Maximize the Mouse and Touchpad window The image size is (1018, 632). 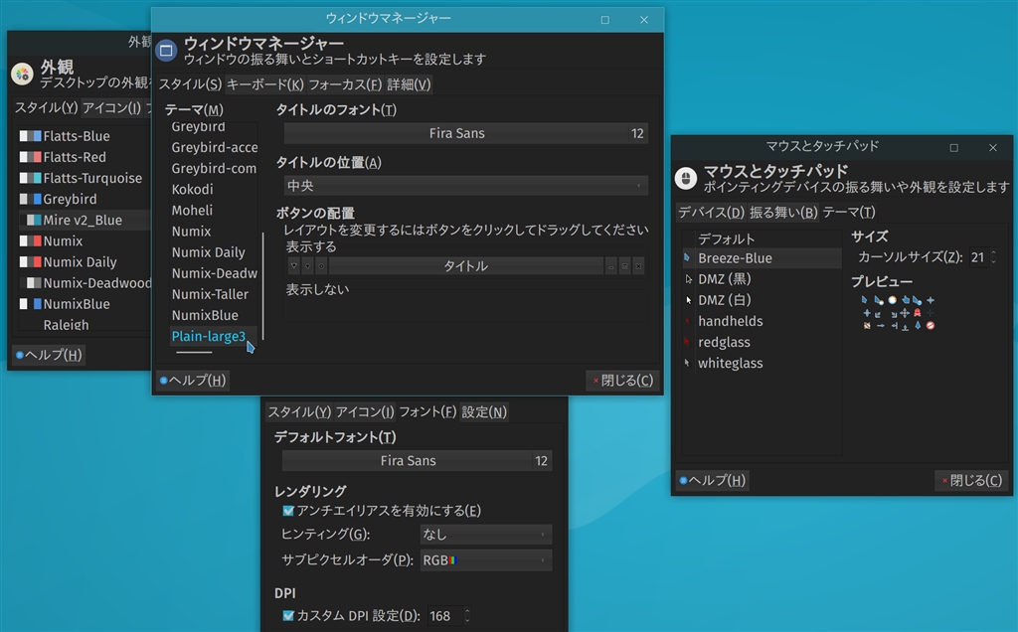coord(953,147)
